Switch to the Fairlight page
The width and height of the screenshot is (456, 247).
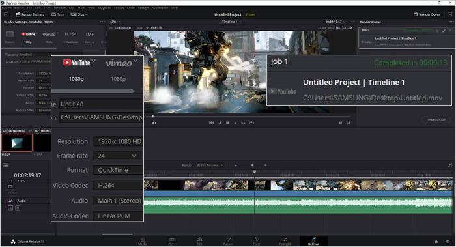[285, 241]
